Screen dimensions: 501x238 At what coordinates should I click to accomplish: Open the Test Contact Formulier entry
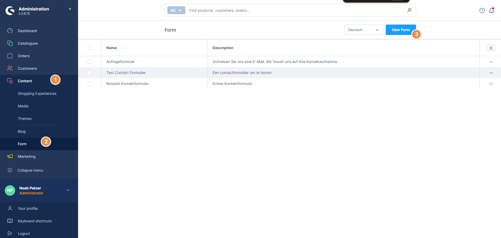pos(126,73)
